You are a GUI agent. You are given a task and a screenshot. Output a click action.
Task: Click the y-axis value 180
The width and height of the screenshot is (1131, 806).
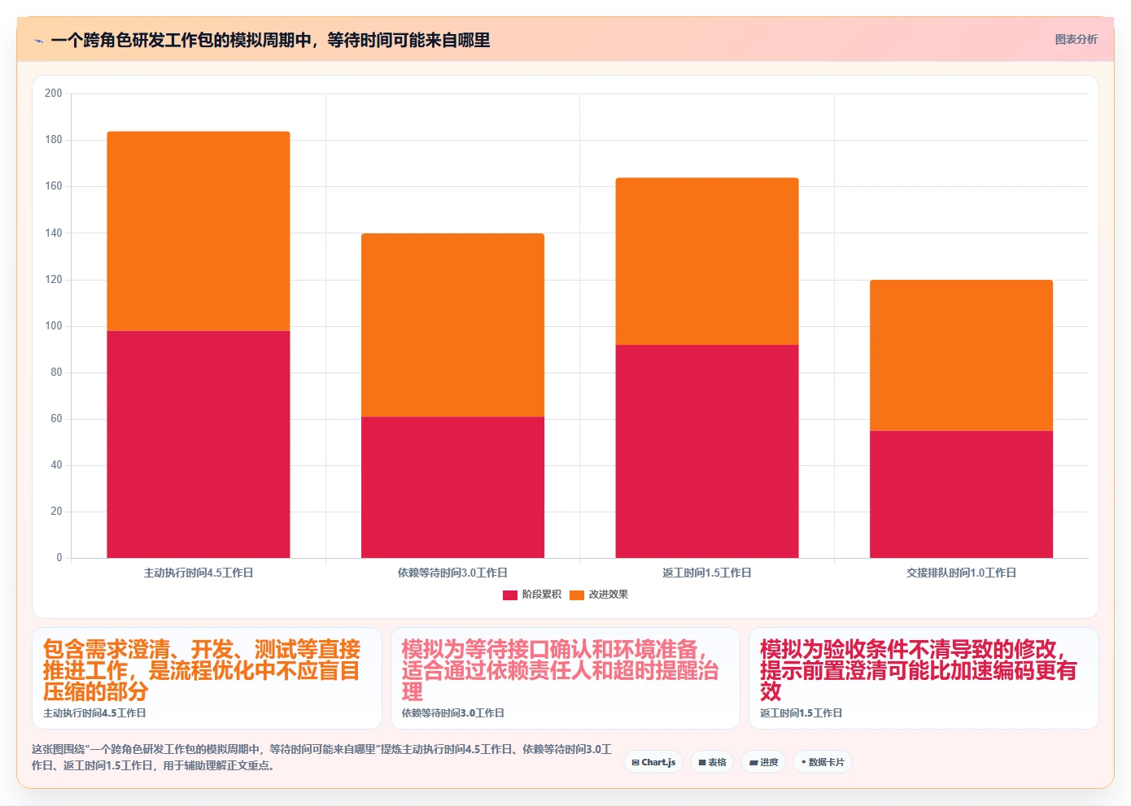coord(54,140)
